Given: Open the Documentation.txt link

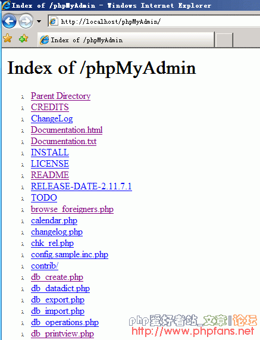Looking at the screenshot, I should click(64, 141).
